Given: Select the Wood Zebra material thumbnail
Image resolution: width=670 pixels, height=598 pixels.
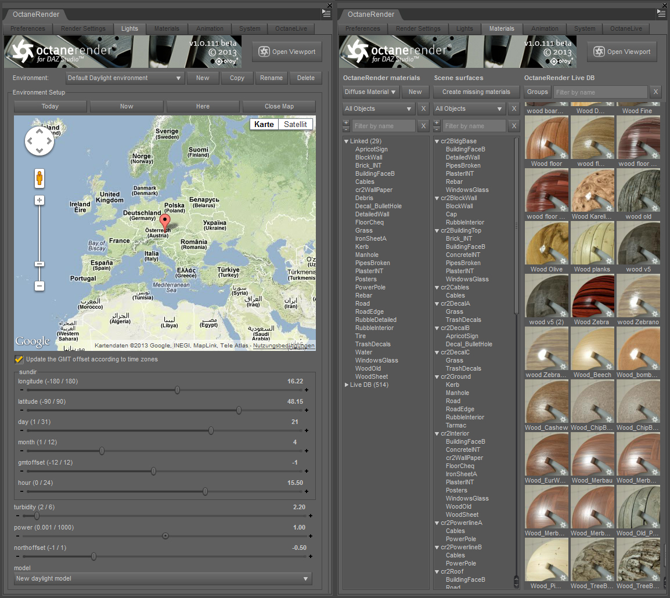Looking at the screenshot, I should [x=592, y=296].
